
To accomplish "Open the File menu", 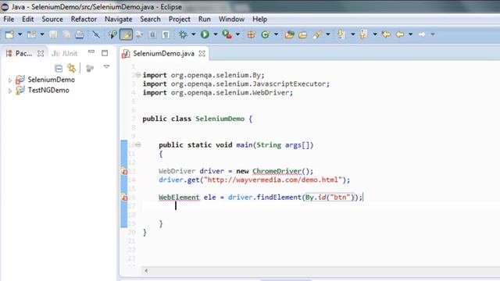I will coord(9,19).
